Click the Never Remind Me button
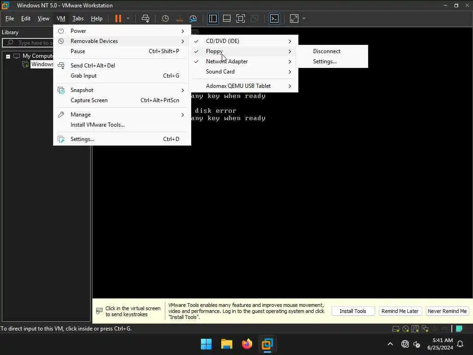 point(447,311)
